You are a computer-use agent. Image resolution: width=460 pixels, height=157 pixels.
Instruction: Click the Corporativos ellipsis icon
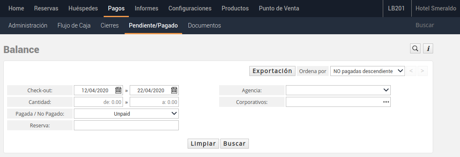pyautogui.click(x=386, y=102)
